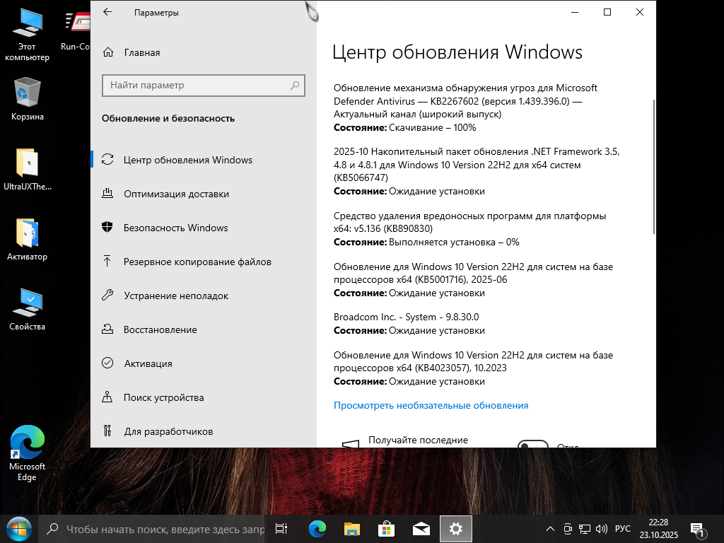Select Windows Update (Центр обновления Windows) tab
This screenshot has width=724, height=543.
[x=188, y=160]
